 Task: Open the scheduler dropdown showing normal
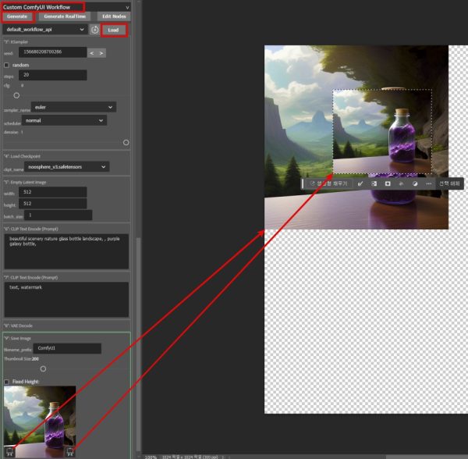tap(64, 120)
